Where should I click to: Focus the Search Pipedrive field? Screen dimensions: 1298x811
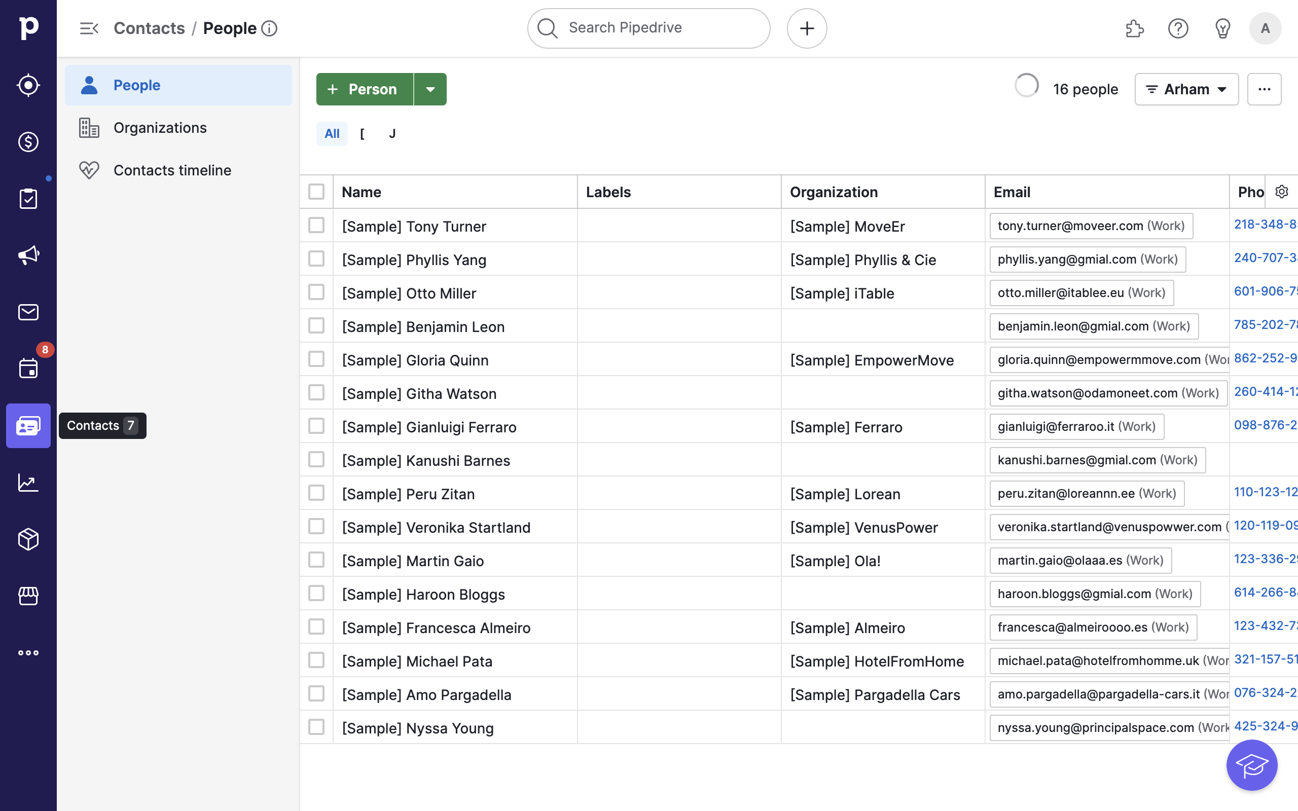[649, 28]
